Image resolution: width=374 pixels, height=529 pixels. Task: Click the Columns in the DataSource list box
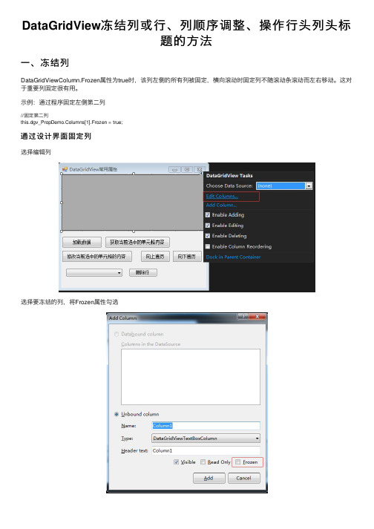pos(191,377)
